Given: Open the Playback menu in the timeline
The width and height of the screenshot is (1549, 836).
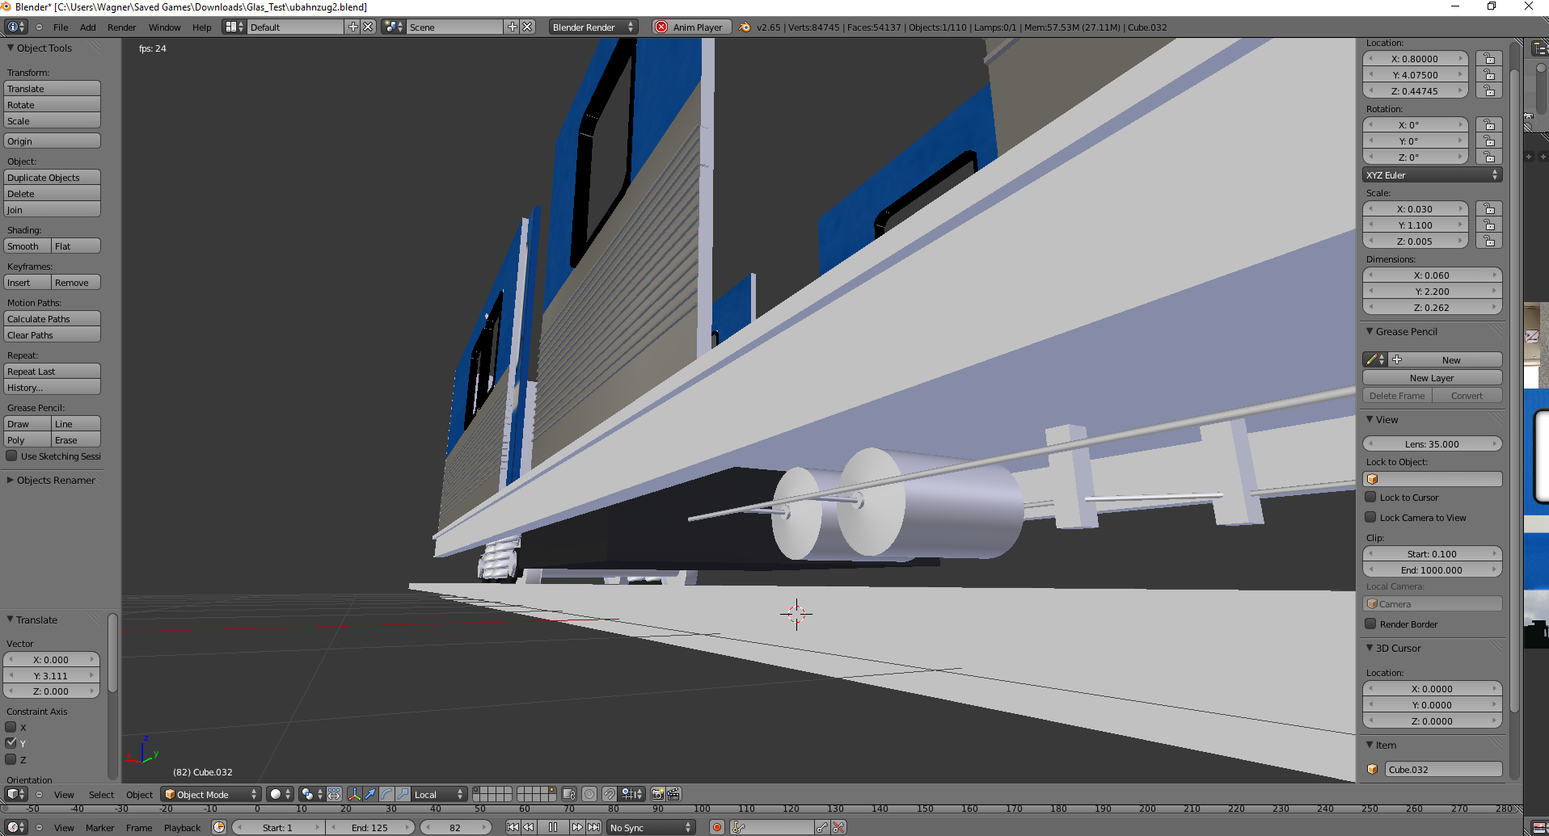Looking at the screenshot, I should pyautogui.click(x=182, y=827).
